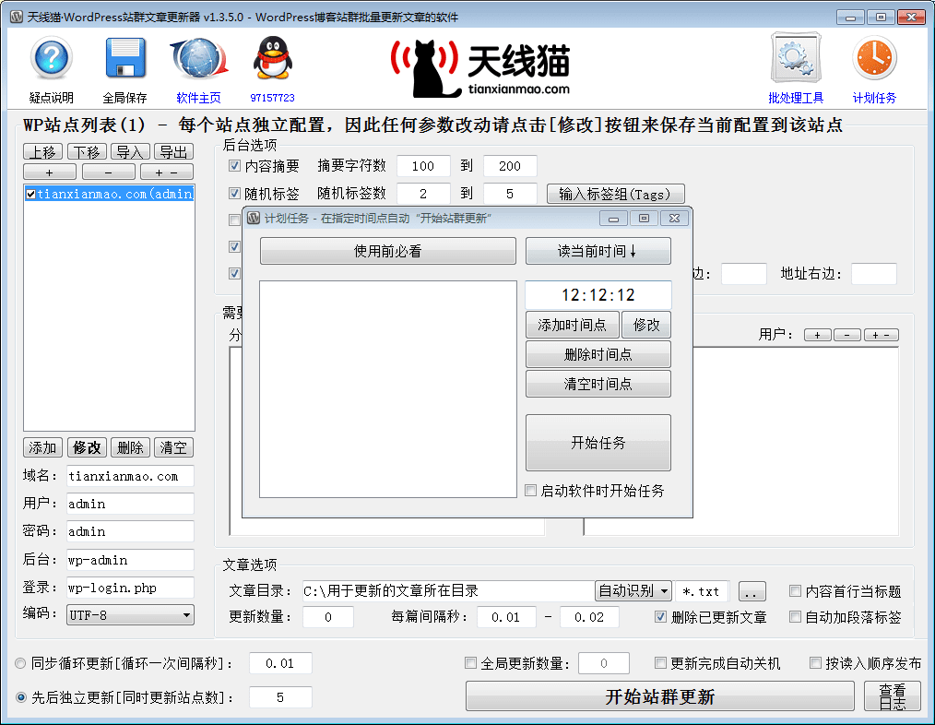Open the 疑点说明 help icon
Screen dimensions: 935x725
click(x=52, y=58)
